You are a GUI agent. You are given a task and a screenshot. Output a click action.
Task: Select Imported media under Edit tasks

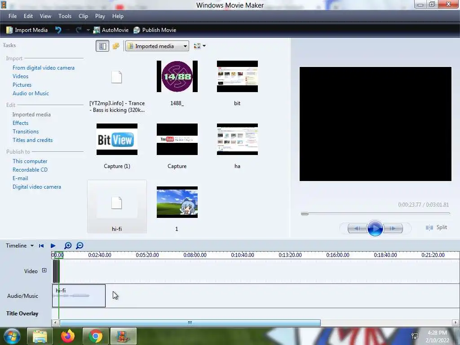tap(31, 115)
